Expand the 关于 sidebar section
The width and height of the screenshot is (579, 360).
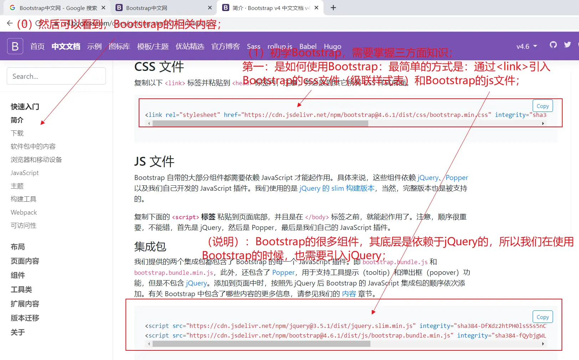pos(18,332)
